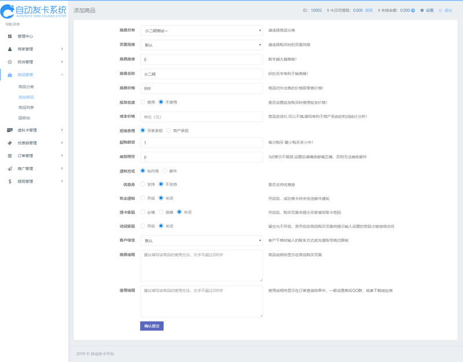This screenshot has width=463, height=362.
Task: Click the 退出 logout link
Action: tap(448, 10)
